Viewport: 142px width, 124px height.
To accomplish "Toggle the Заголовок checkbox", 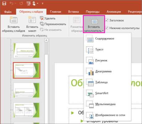I will click(107, 20).
